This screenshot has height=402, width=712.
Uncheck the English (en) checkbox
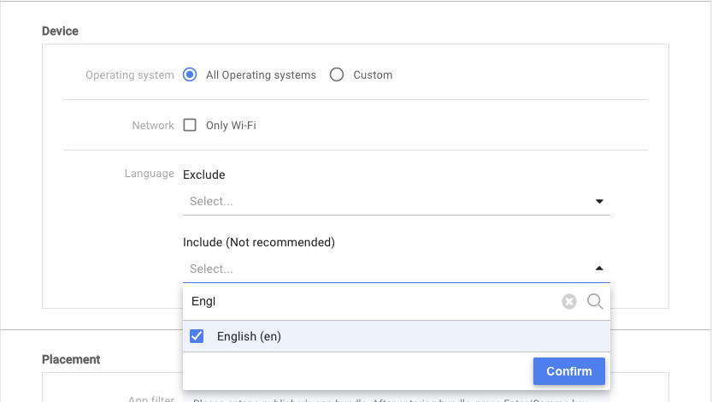(x=197, y=336)
